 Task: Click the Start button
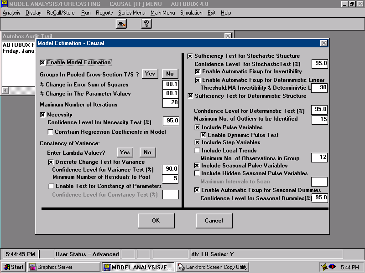coord(13,267)
